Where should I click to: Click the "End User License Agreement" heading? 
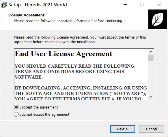click(64, 54)
